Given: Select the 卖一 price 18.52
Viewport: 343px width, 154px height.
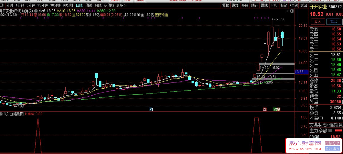Looking at the screenshot, I should coord(336,49).
